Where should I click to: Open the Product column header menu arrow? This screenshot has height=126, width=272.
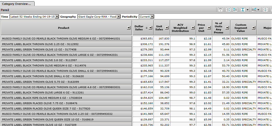pyautogui.click(x=129, y=28)
